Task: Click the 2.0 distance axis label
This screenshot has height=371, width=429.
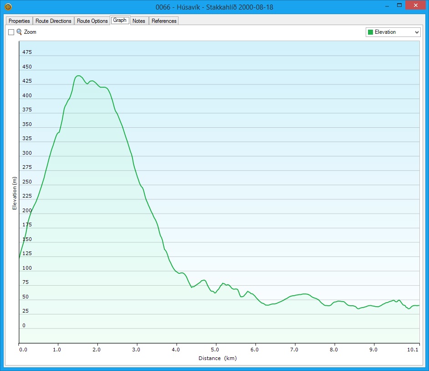Action: [96, 350]
